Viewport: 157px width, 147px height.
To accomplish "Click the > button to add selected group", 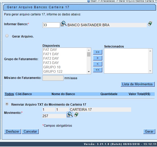I will [97, 58].
